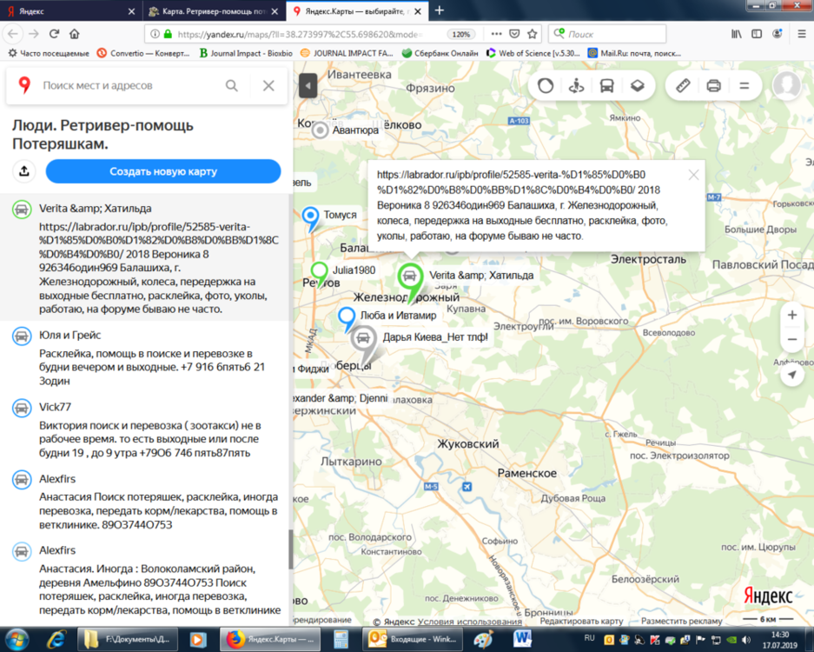
Task: Open street panoramas icon on map
Action: [576, 85]
